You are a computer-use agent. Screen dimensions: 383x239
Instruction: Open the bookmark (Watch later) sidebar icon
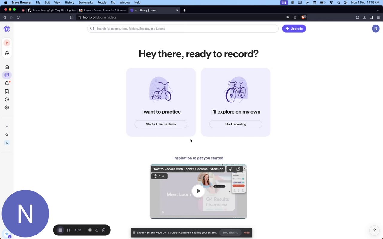coord(7,91)
